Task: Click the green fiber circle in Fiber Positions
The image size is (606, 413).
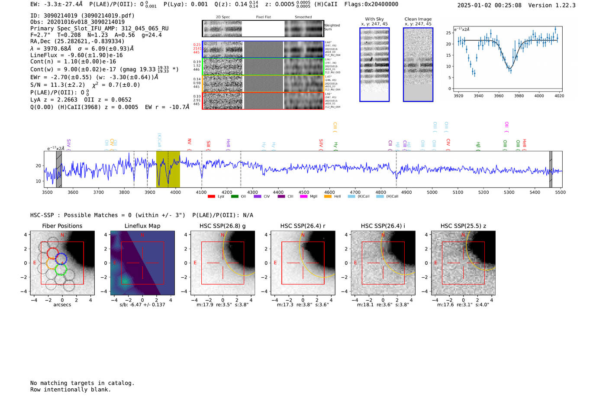Action: pos(60,270)
